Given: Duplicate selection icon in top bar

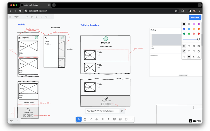Looking at the screenshot, I should [46, 17].
